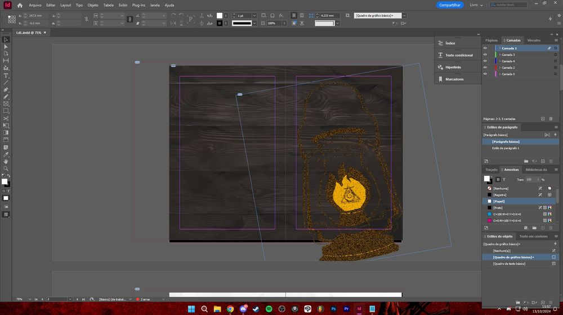
Task: Hide Camada 3 with its eye icon
Action: click(x=485, y=54)
